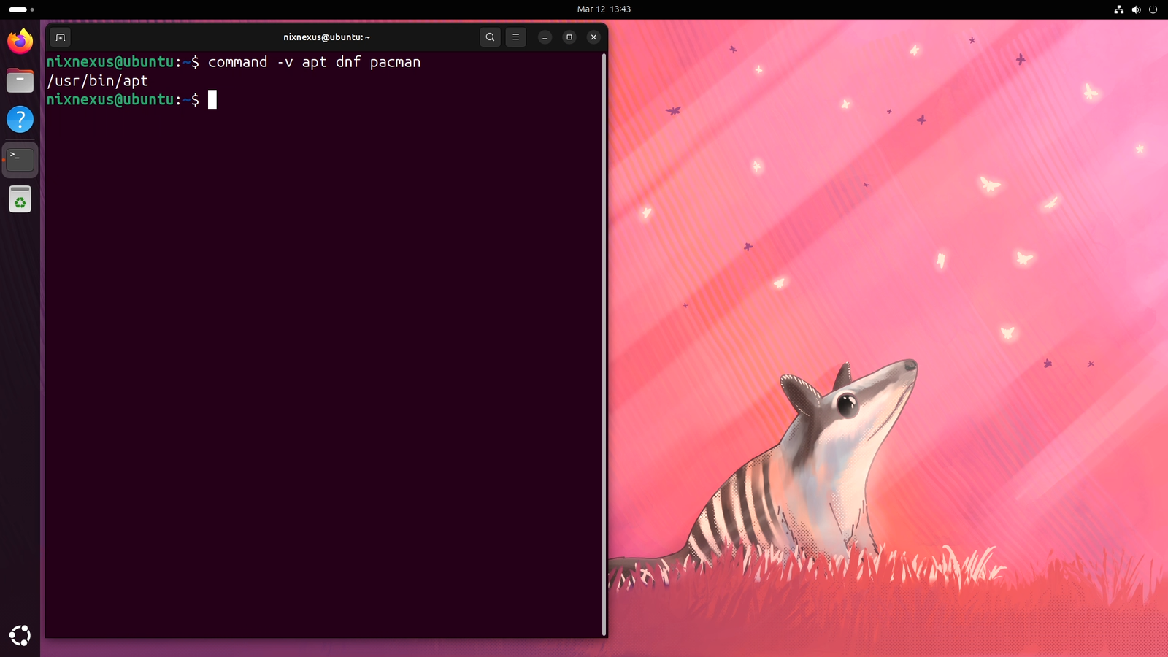Open the terminal search function
The width and height of the screenshot is (1168, 657).
[x=490, y=37]
